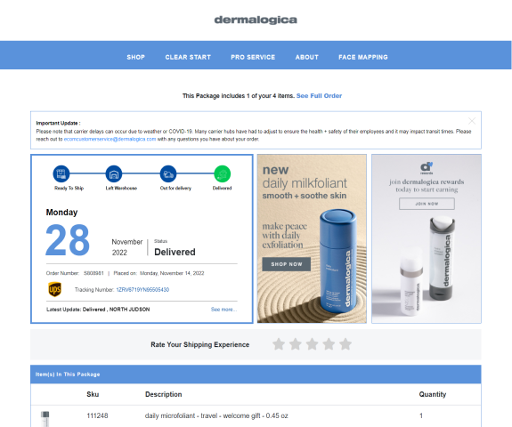Viewport: 512px width, 427px height.
Task: Dismiss the Important Update notice
Action: point(472,121)
